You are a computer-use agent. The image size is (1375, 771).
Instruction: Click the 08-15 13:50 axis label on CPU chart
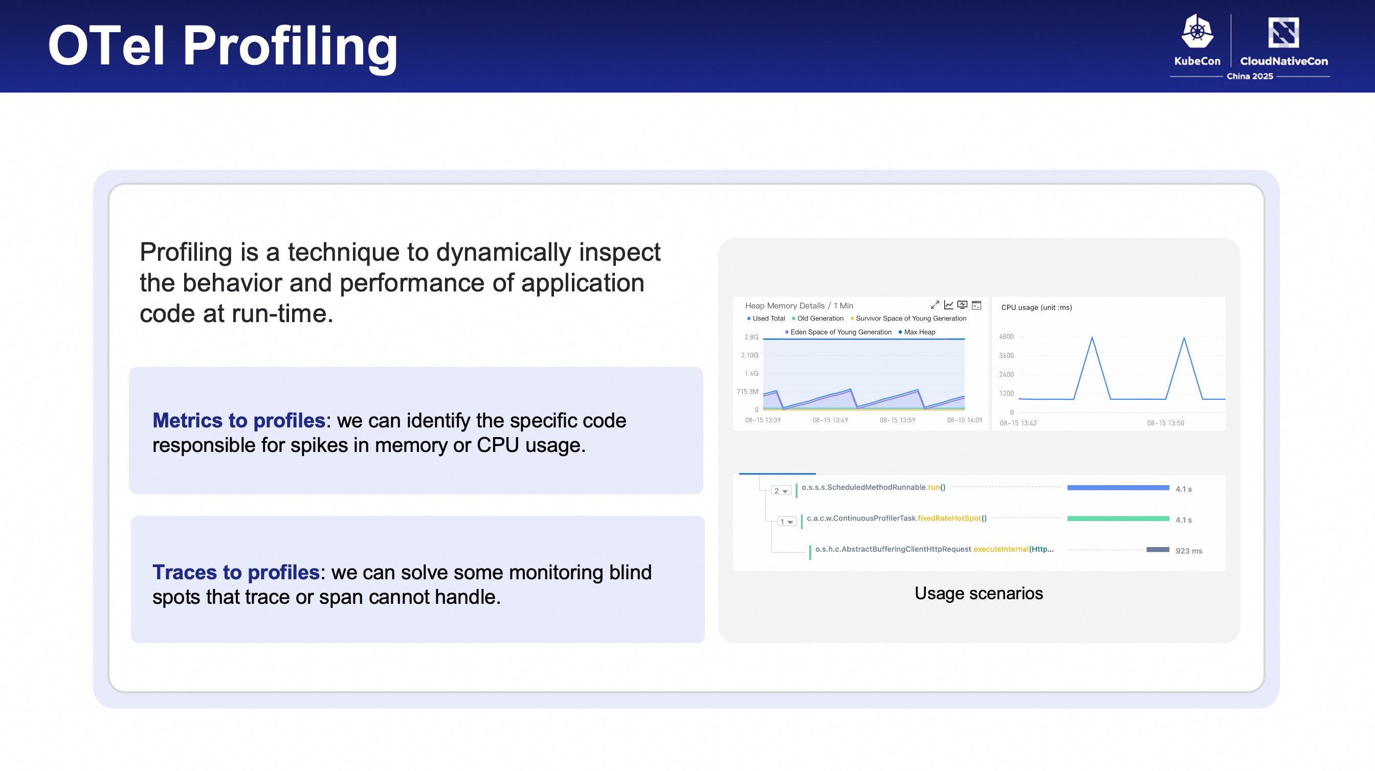(1165, 423)
